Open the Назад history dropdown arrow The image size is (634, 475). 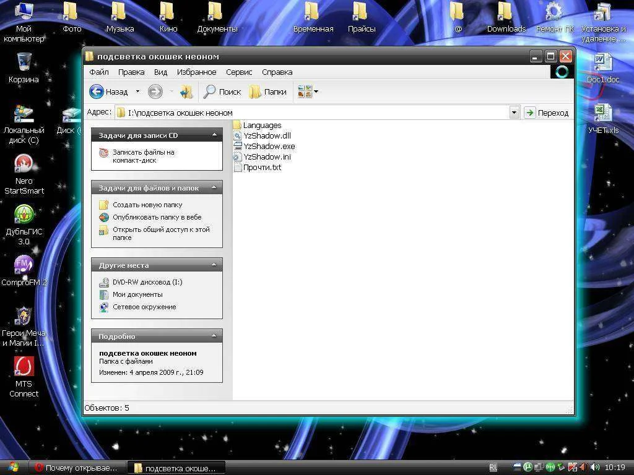[138, 92]
